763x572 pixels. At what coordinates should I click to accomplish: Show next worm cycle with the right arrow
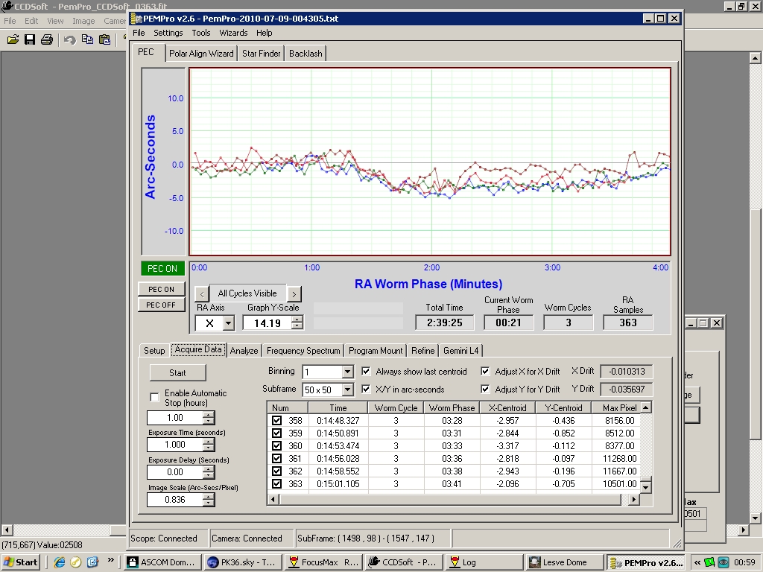[294, 293]
